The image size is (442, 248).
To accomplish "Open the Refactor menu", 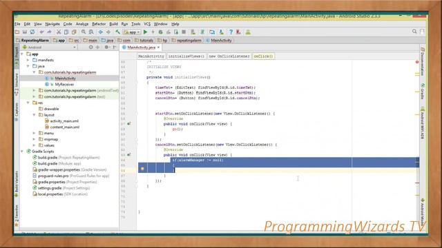I will pos(99,24).
